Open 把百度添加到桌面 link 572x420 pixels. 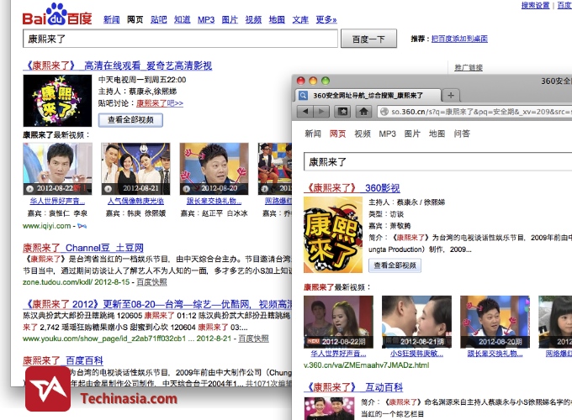[459, 39]
